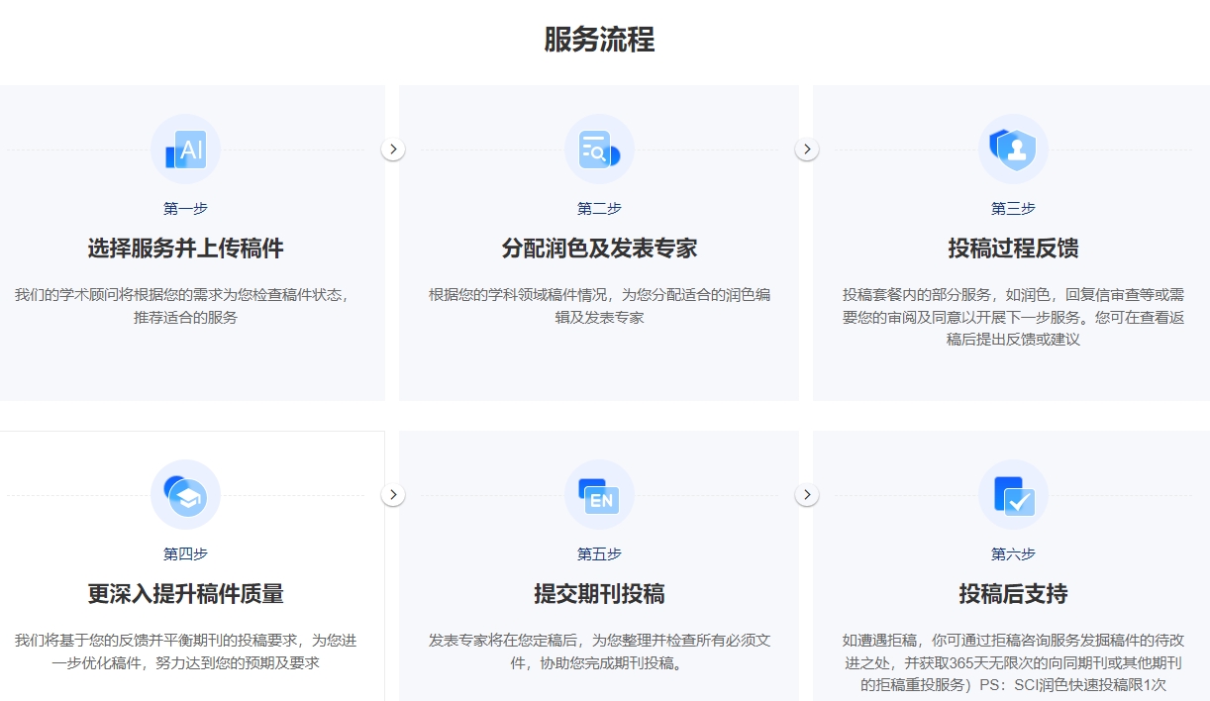Click the shield user icon for 投稿过程反馈
1210x701 pixels.
coord(1013,148)
